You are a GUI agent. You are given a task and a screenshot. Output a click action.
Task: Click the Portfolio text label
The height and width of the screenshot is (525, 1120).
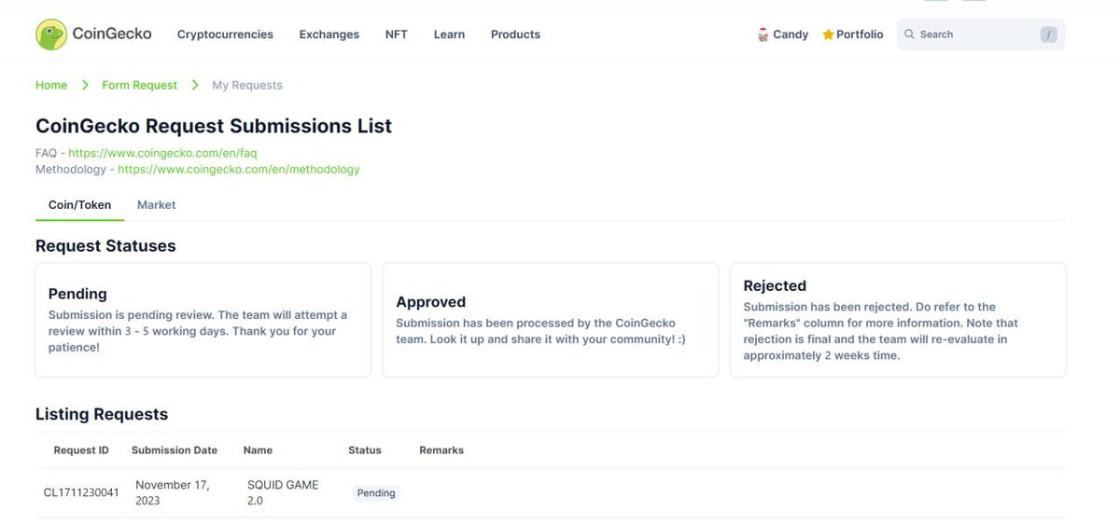(x=860, y=35)
